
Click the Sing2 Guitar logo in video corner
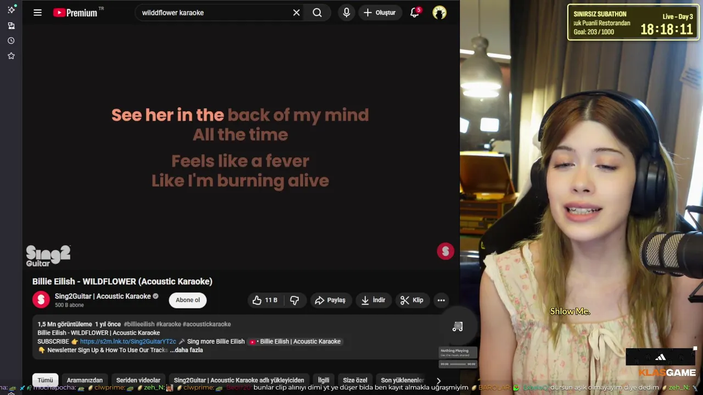pos(48,256)
